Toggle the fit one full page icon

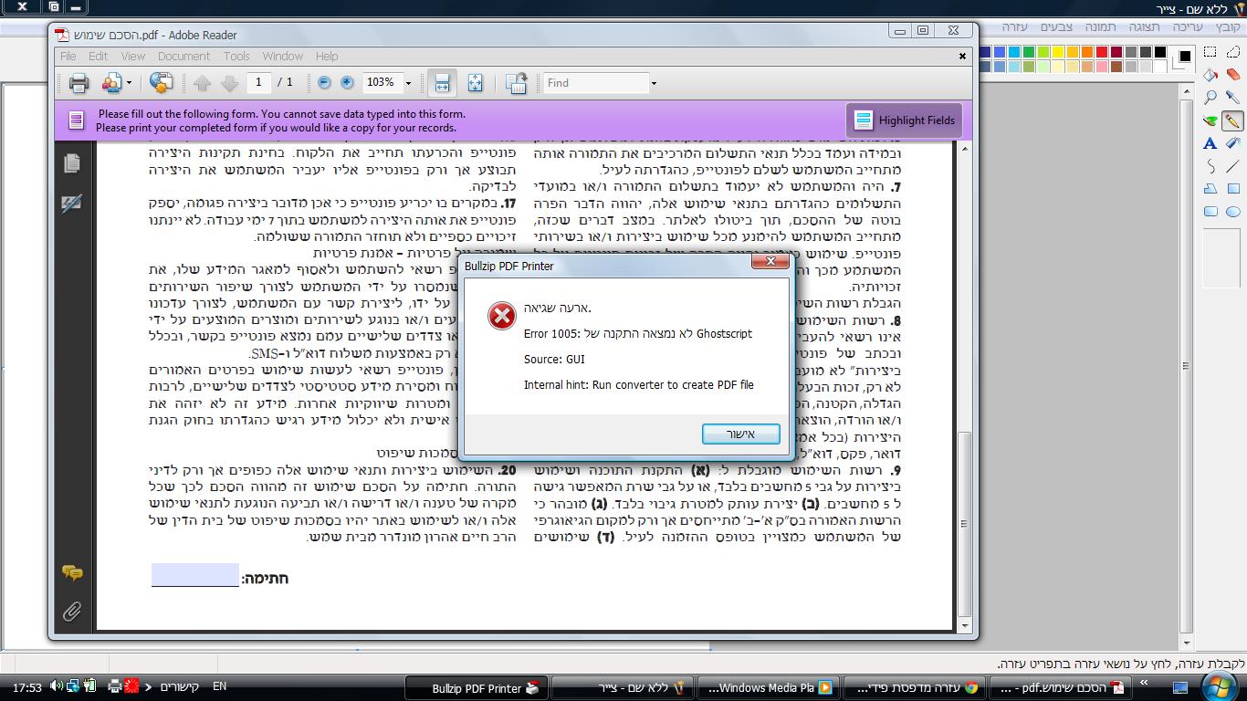click(x=475, y=83)
